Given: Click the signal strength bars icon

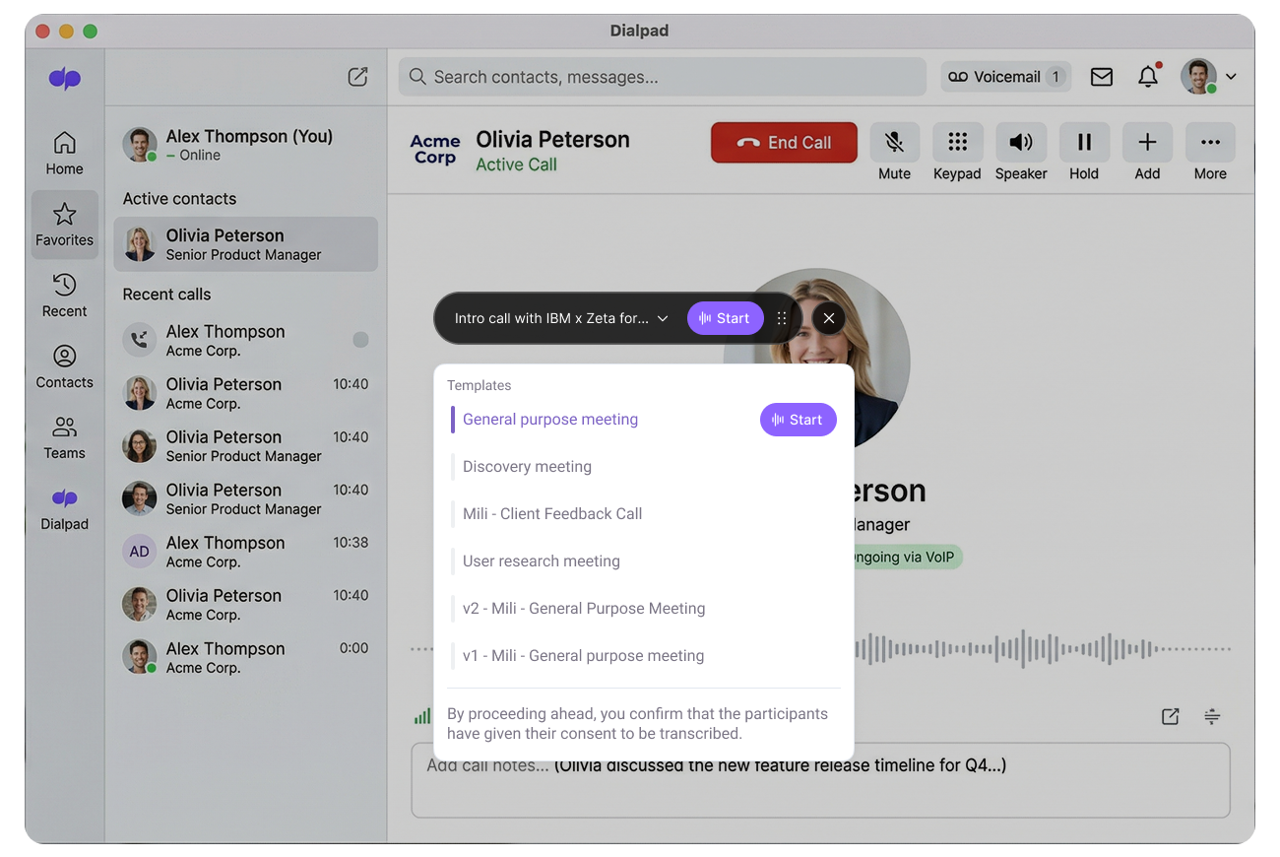Looking at the screenshot, I should point(422,717).
